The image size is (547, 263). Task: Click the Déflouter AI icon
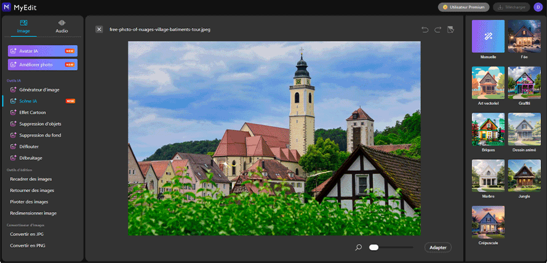[14, 147]
